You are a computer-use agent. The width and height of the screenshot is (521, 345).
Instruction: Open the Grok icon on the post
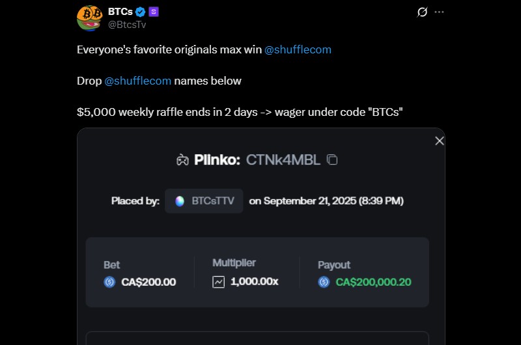(x=422, y=12)
